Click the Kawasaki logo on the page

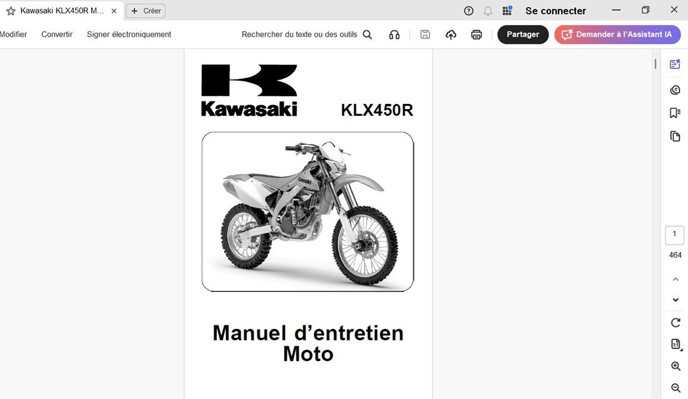point(249,90)
